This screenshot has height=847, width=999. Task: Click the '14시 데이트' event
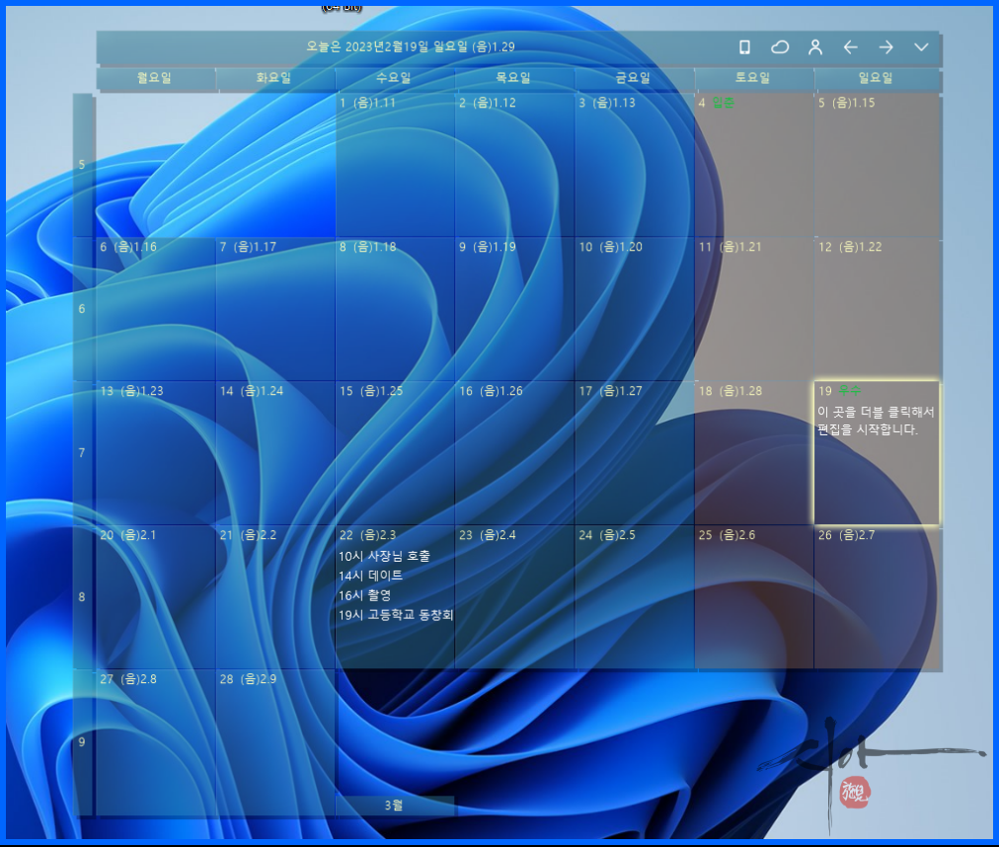[x=371, y=576]
